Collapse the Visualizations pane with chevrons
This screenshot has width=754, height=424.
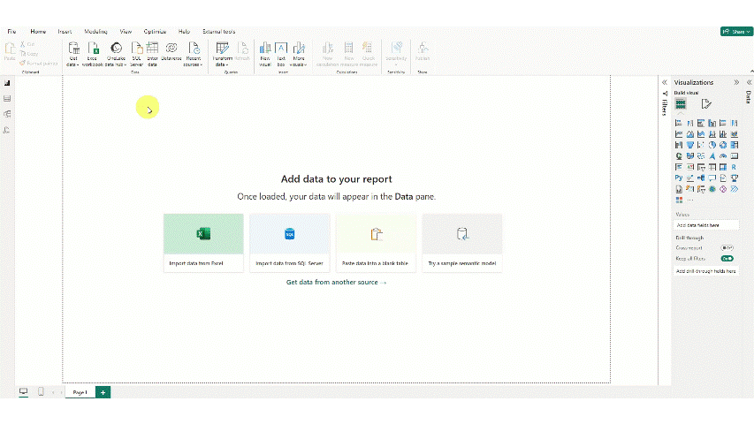click(735, 82)
